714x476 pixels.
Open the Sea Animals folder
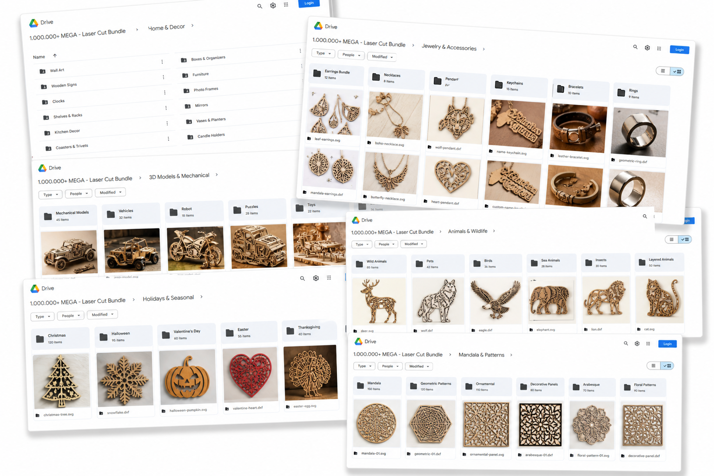click(x=551, y=263)
